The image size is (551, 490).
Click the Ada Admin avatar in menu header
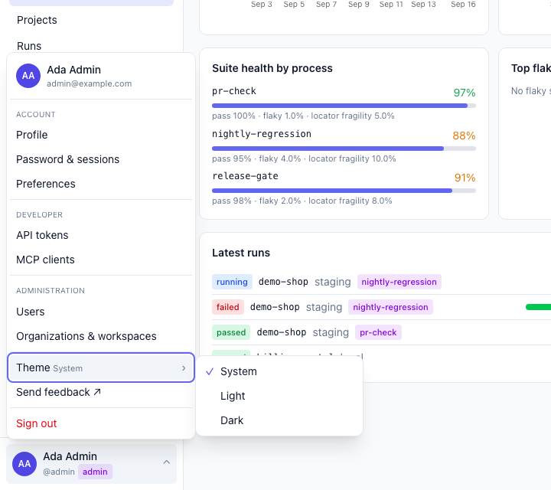[28, 76]
